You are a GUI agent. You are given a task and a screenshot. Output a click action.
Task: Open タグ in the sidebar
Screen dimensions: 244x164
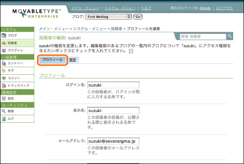click(x=17, y=71)
